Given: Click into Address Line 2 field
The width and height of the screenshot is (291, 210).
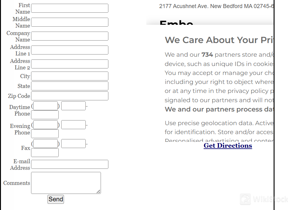Looking at the screenshot, I should pos(70,64).
